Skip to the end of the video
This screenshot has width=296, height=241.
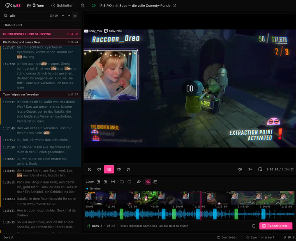pos(128,169)
